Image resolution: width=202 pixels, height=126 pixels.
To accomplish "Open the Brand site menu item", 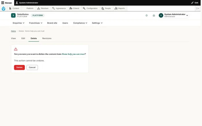I will 52,23.
